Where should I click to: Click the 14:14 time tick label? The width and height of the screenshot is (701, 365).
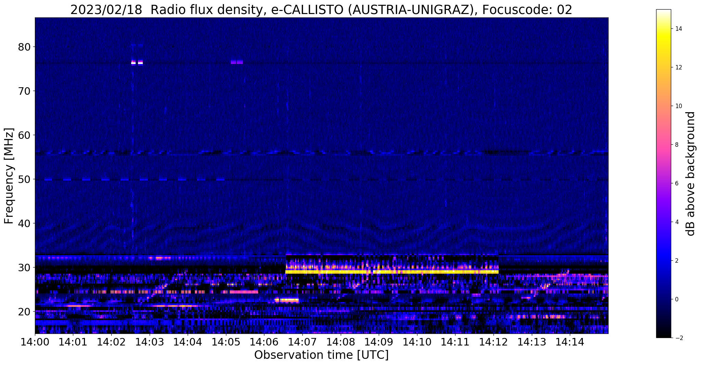click(570, 342)
